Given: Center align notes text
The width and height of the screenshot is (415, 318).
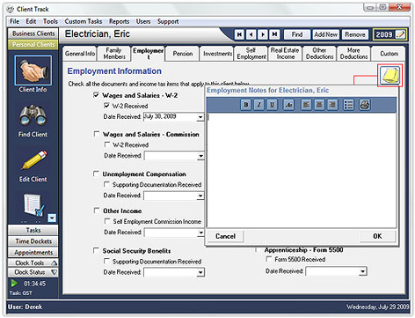Looking at the screenshot, I should [x=319, y=105].
